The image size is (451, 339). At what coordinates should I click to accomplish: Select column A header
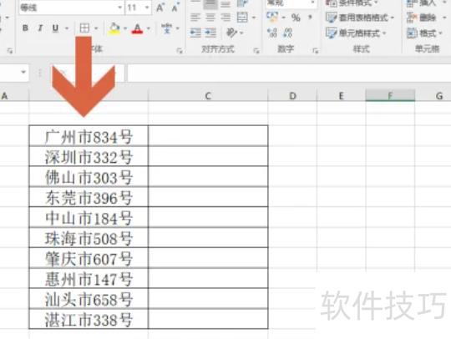(14, 96)
